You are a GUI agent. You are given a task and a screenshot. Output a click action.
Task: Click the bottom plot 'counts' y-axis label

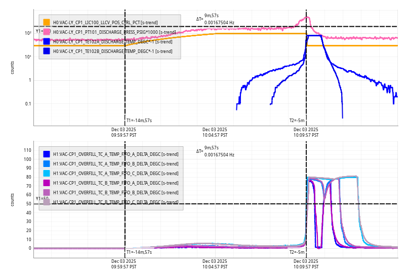[x=13, y=199]
